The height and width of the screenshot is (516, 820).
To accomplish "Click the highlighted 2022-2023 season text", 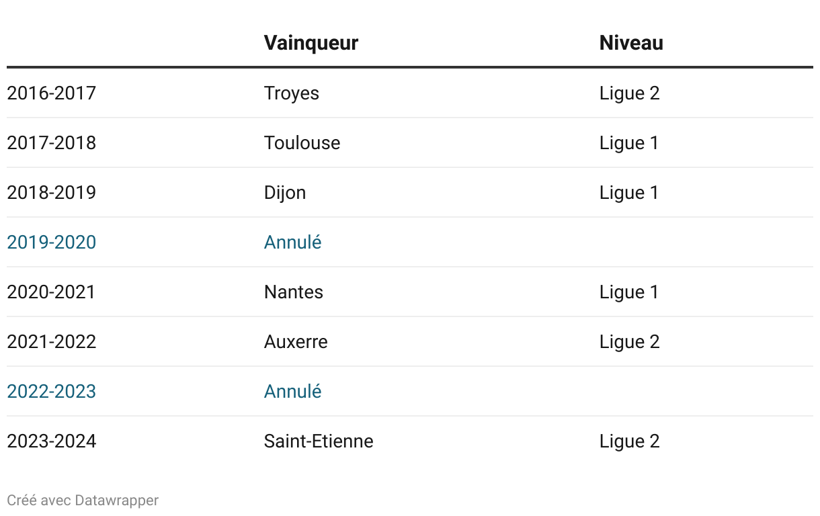I will point(52,391).
